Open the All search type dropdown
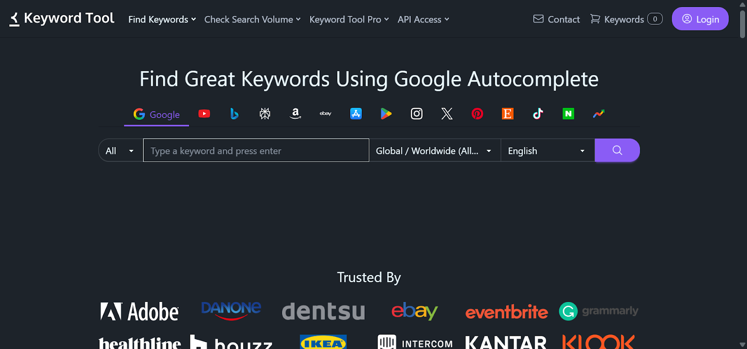 coord(120,151)
